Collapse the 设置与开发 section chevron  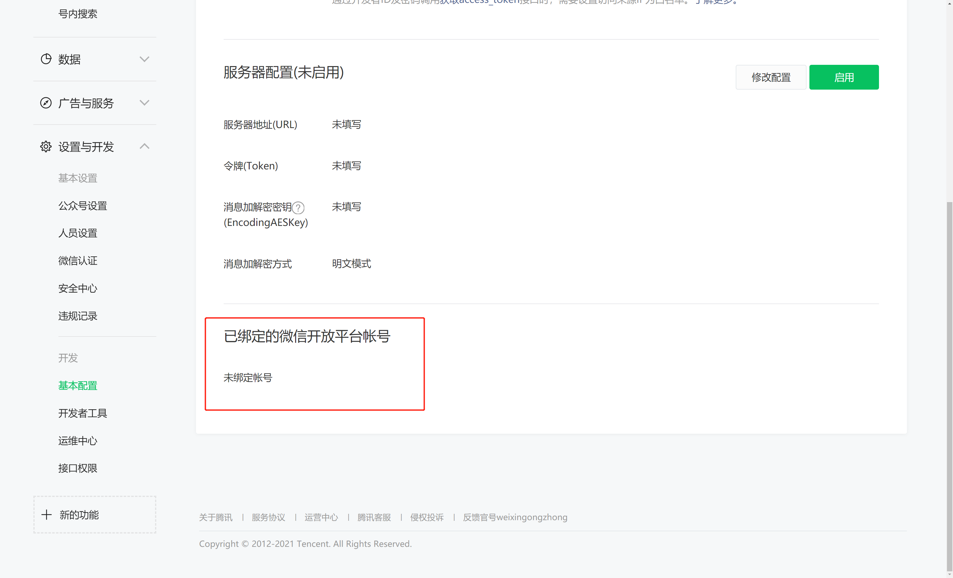click(144, 146)
